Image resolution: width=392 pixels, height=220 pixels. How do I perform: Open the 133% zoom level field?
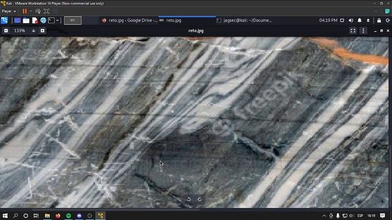pos(20,31)
